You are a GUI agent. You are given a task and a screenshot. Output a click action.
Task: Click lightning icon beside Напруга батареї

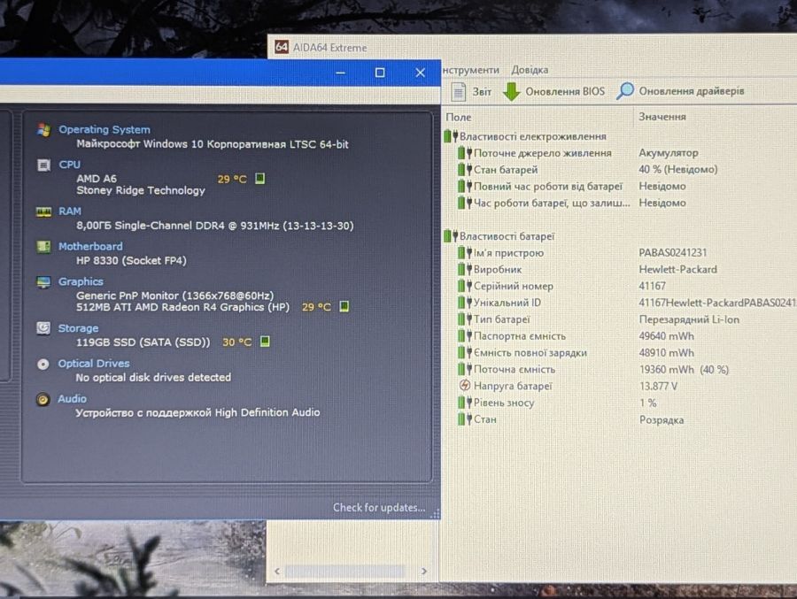click(x=465, y=386)
